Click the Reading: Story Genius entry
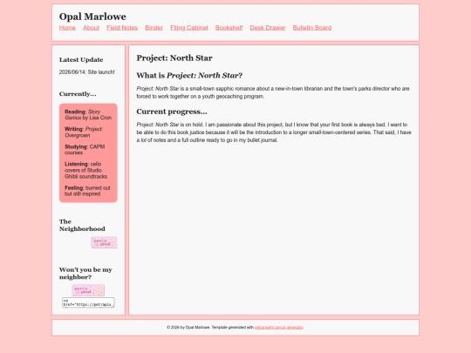471x353 pixels. 88,115
